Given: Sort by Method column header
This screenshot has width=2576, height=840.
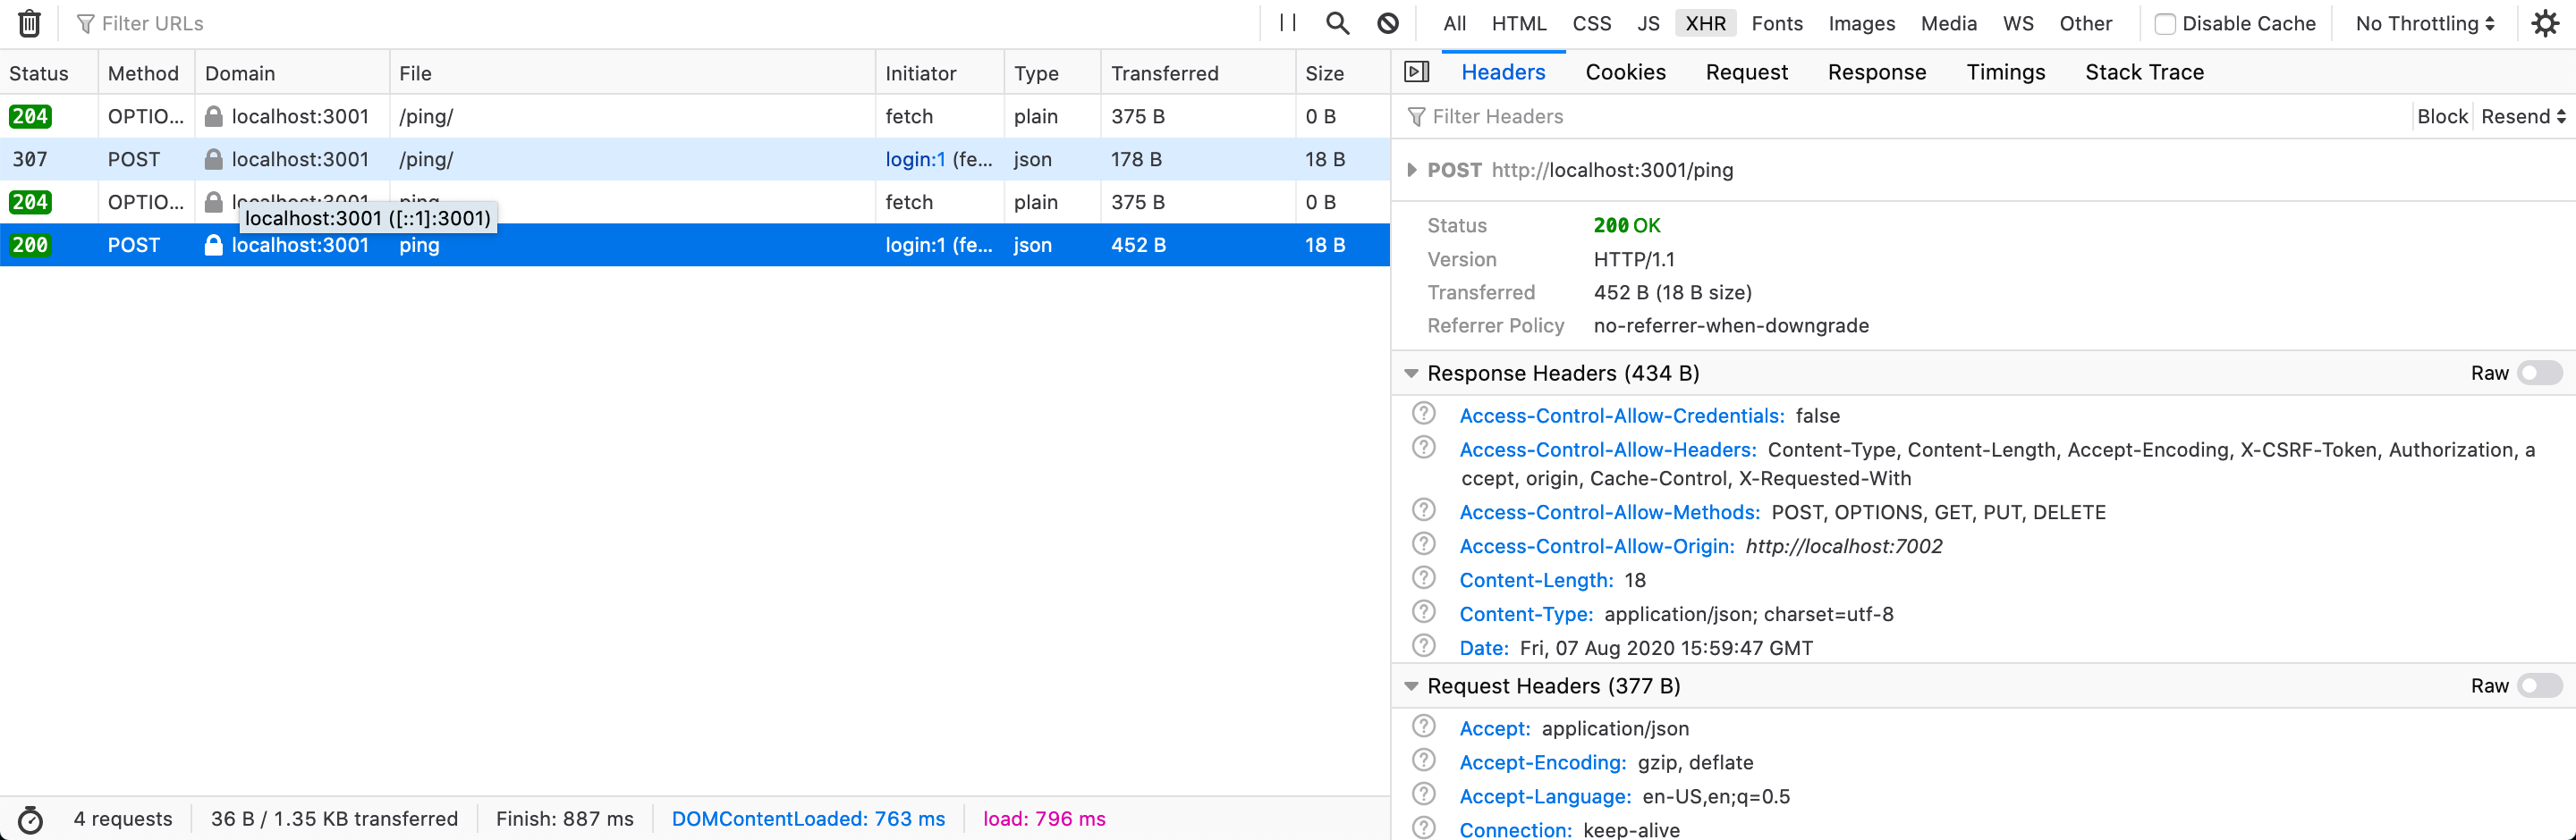Looking at the screenshot, I should pyautogui.click(x=146, y=73).
